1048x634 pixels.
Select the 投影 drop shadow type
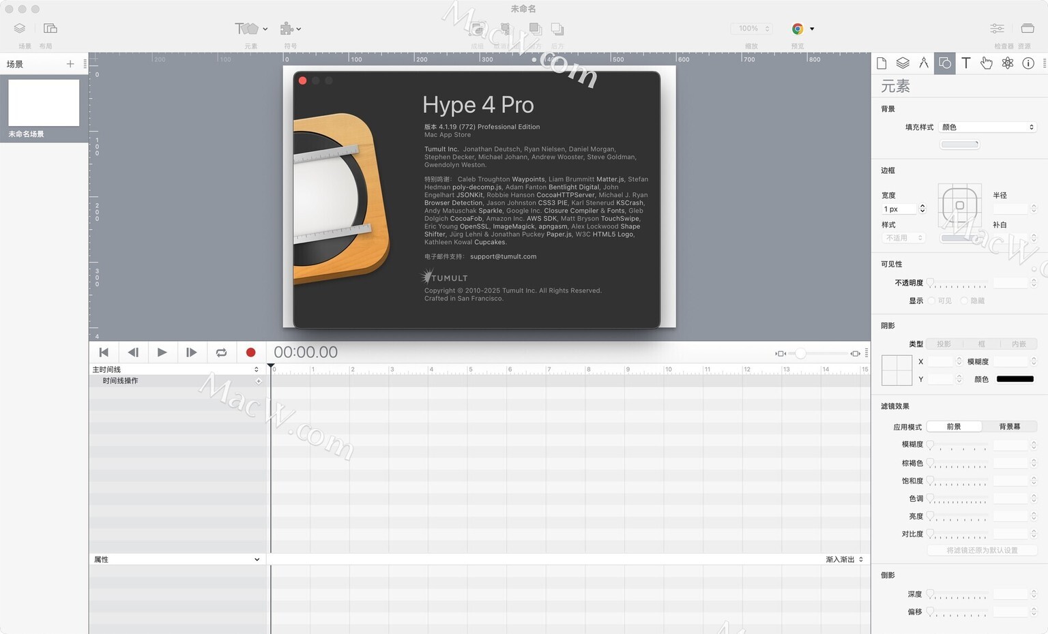point(944,344)
